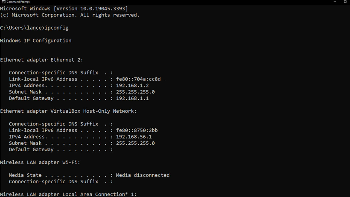
Task: Click the IPv4 address 192.168.56.1
Action: coord(134,137)
